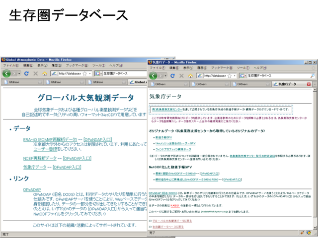The image size is (318, 238).
Task: Click search field in 気象庁データ window
Action: tap(278, 76)
